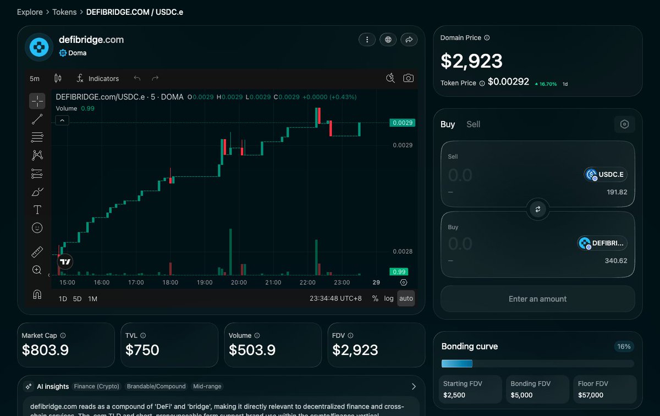Undo the last chart action
Screen dimensions: 660x416
tap(137, 79)
